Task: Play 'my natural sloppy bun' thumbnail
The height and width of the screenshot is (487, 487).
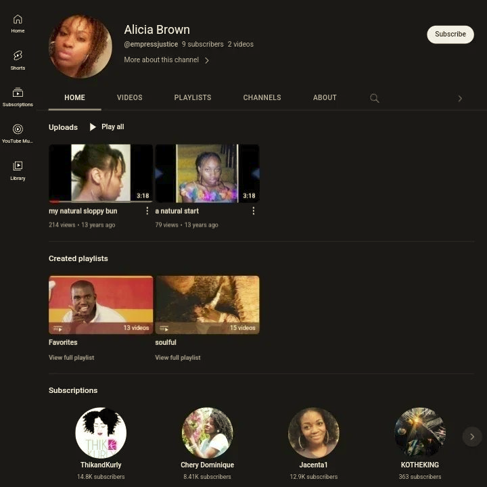Action: (x=101, y=173)
